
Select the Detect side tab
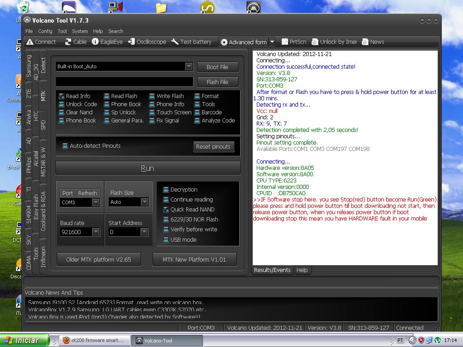click(x=43, y=65)
